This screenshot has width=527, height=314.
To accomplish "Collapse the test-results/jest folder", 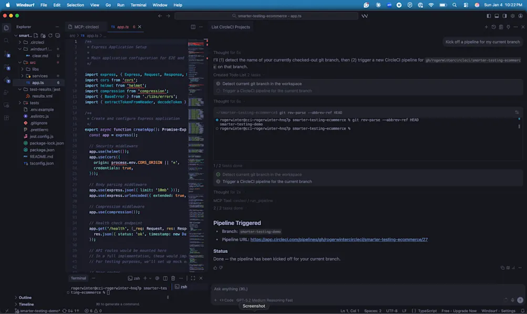I will click(x=39, y=89).
